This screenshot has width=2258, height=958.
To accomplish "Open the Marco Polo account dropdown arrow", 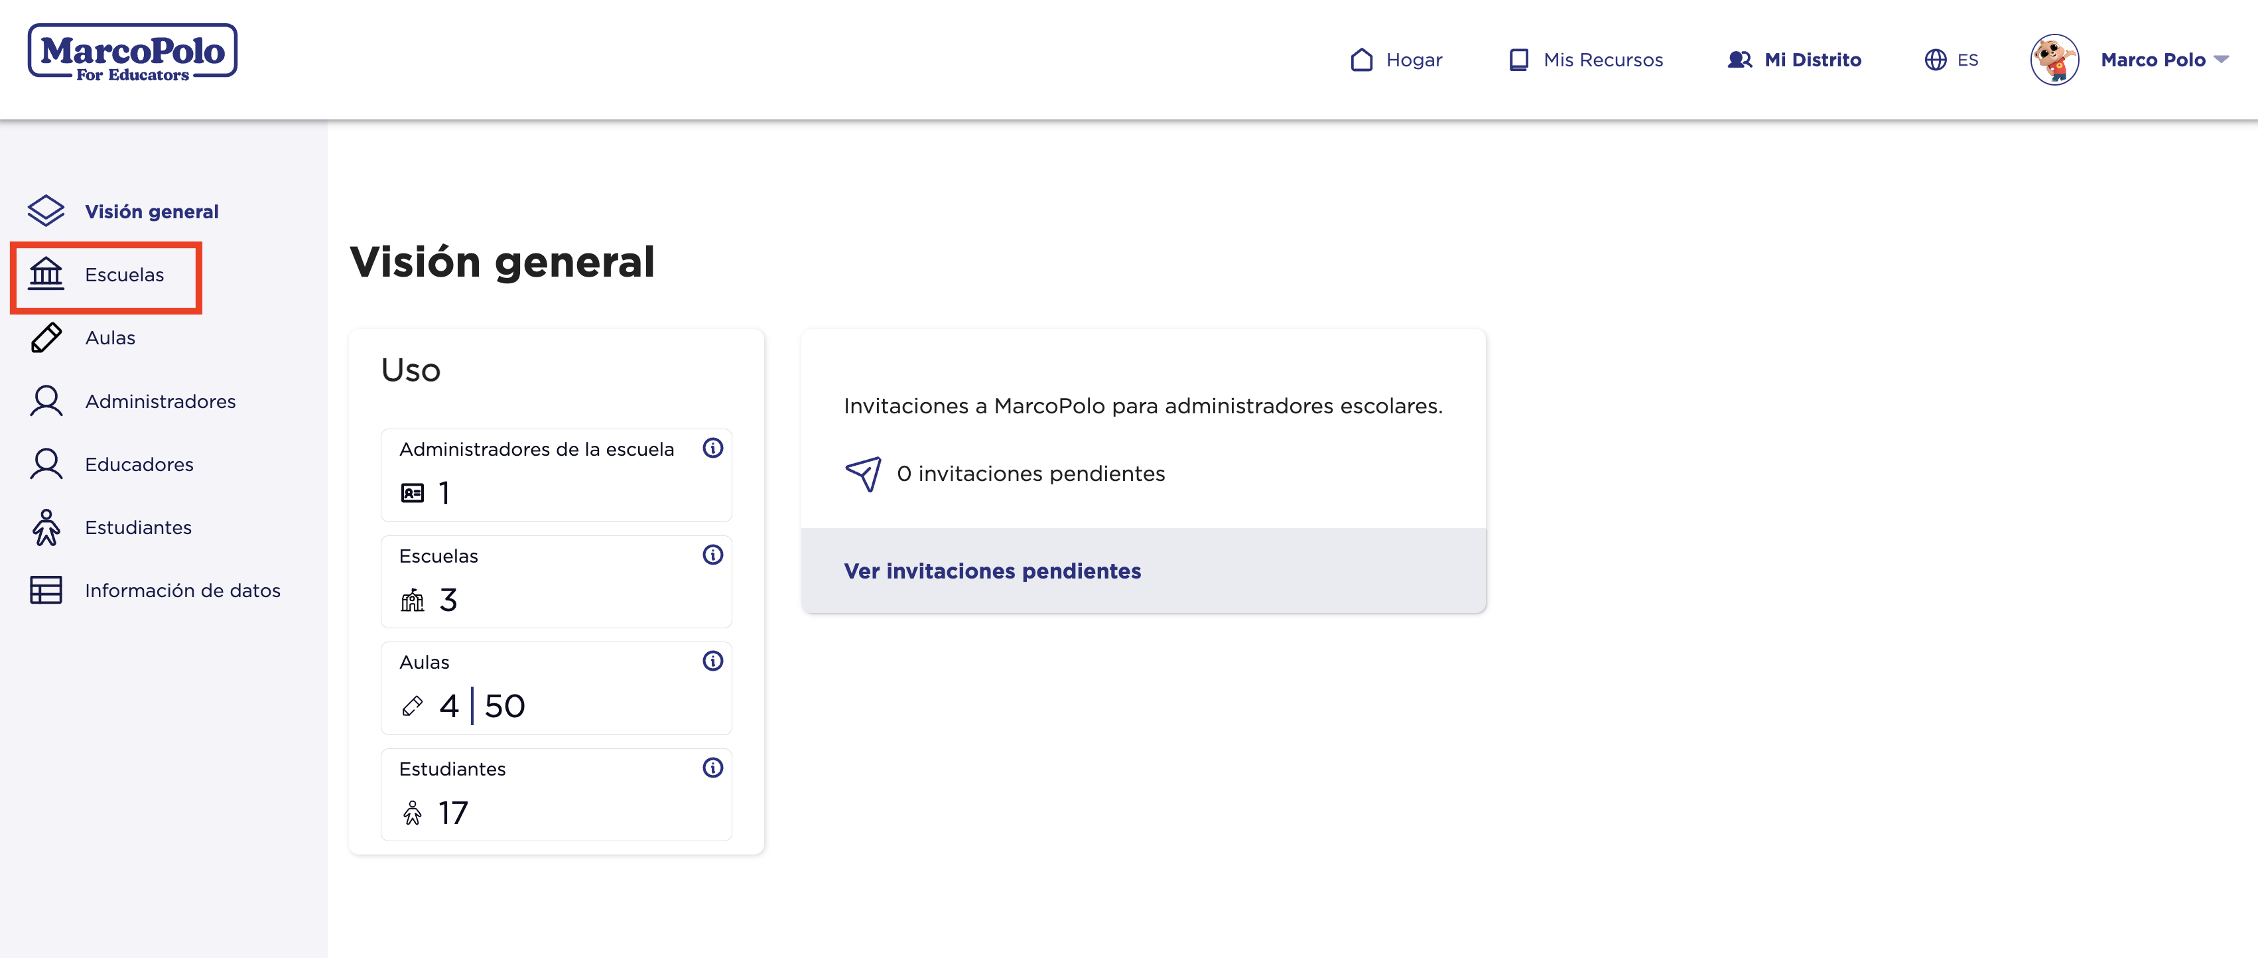I will (x=2221, y=60).
